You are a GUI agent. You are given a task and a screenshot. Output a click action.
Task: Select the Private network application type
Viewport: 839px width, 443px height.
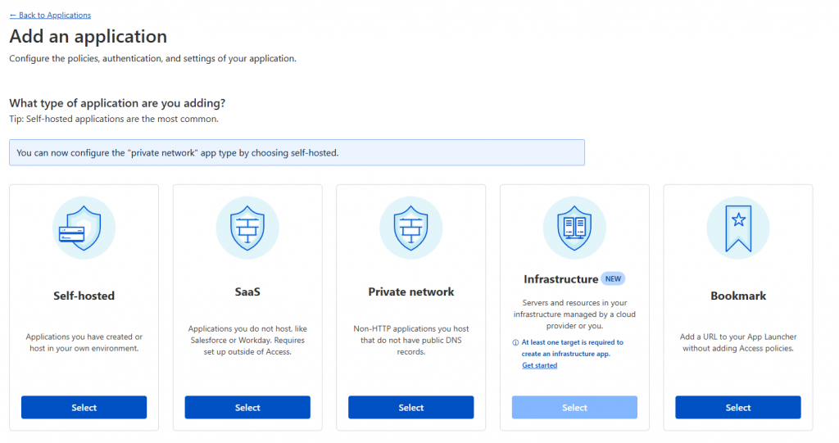pyautogui.click(x=411, y=407)
